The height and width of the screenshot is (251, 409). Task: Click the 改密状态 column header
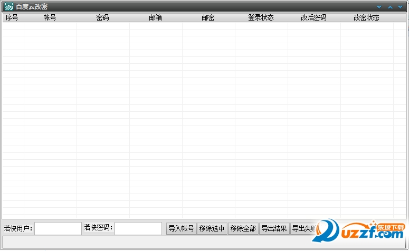(x=367, y=17)
